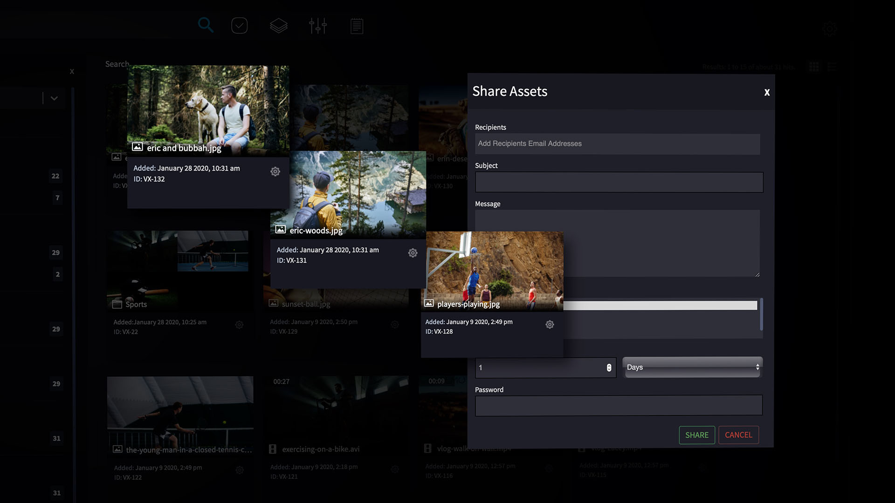Click the scrollbar inside Share Assets list

coord(761,314)
